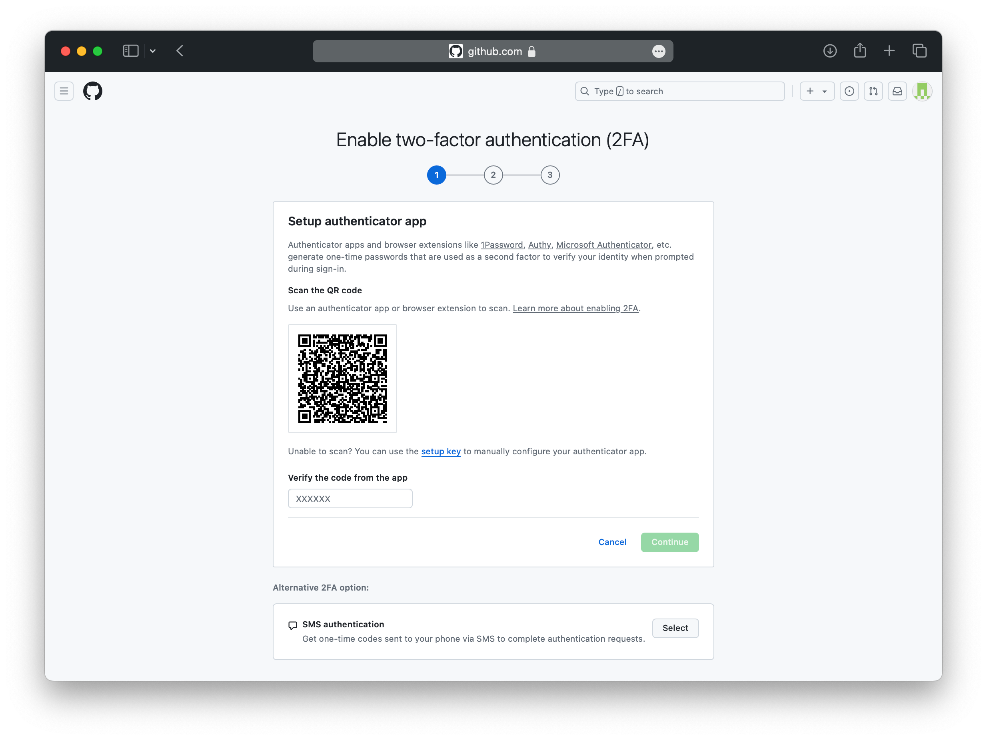Expand the Safari sidebar dropdown chevron

(x=153, y=51)
